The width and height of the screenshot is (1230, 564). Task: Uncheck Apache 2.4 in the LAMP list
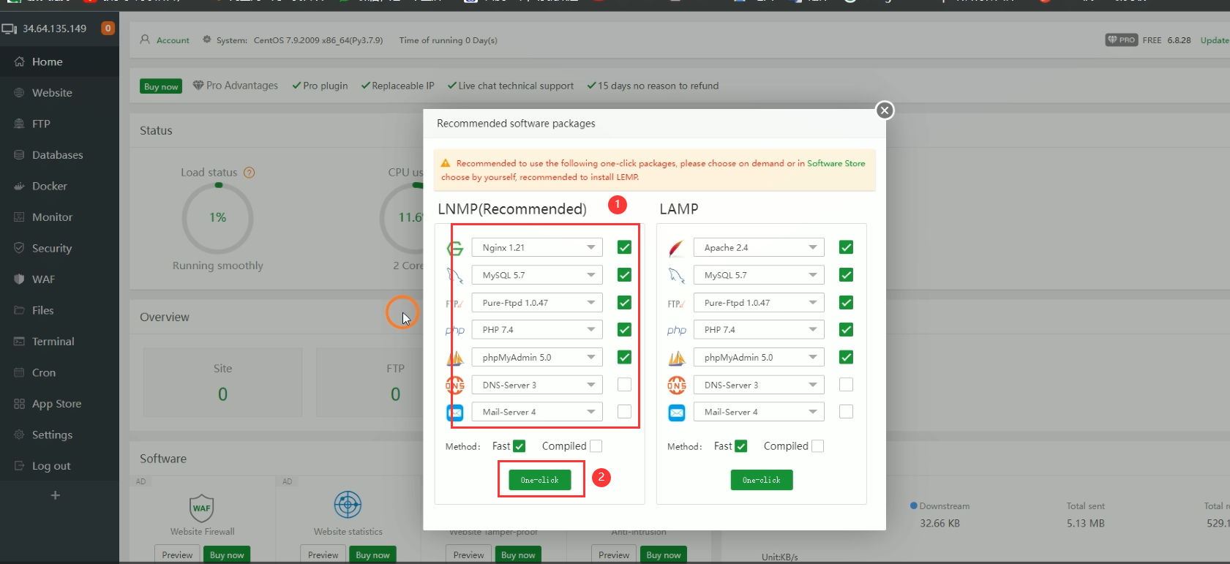846,247
